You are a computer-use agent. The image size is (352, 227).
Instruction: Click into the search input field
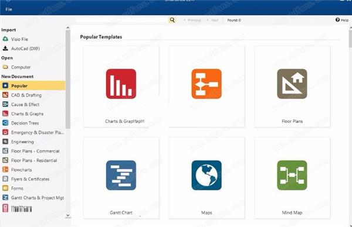click(x=122, y=20)
